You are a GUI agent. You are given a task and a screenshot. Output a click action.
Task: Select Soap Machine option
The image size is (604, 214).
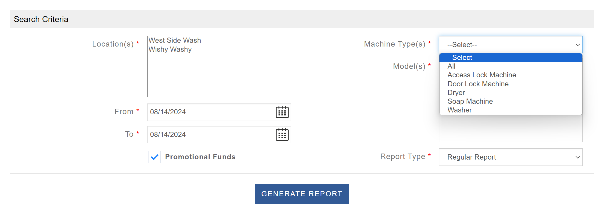pyautogui.click(x=470, y=101)
